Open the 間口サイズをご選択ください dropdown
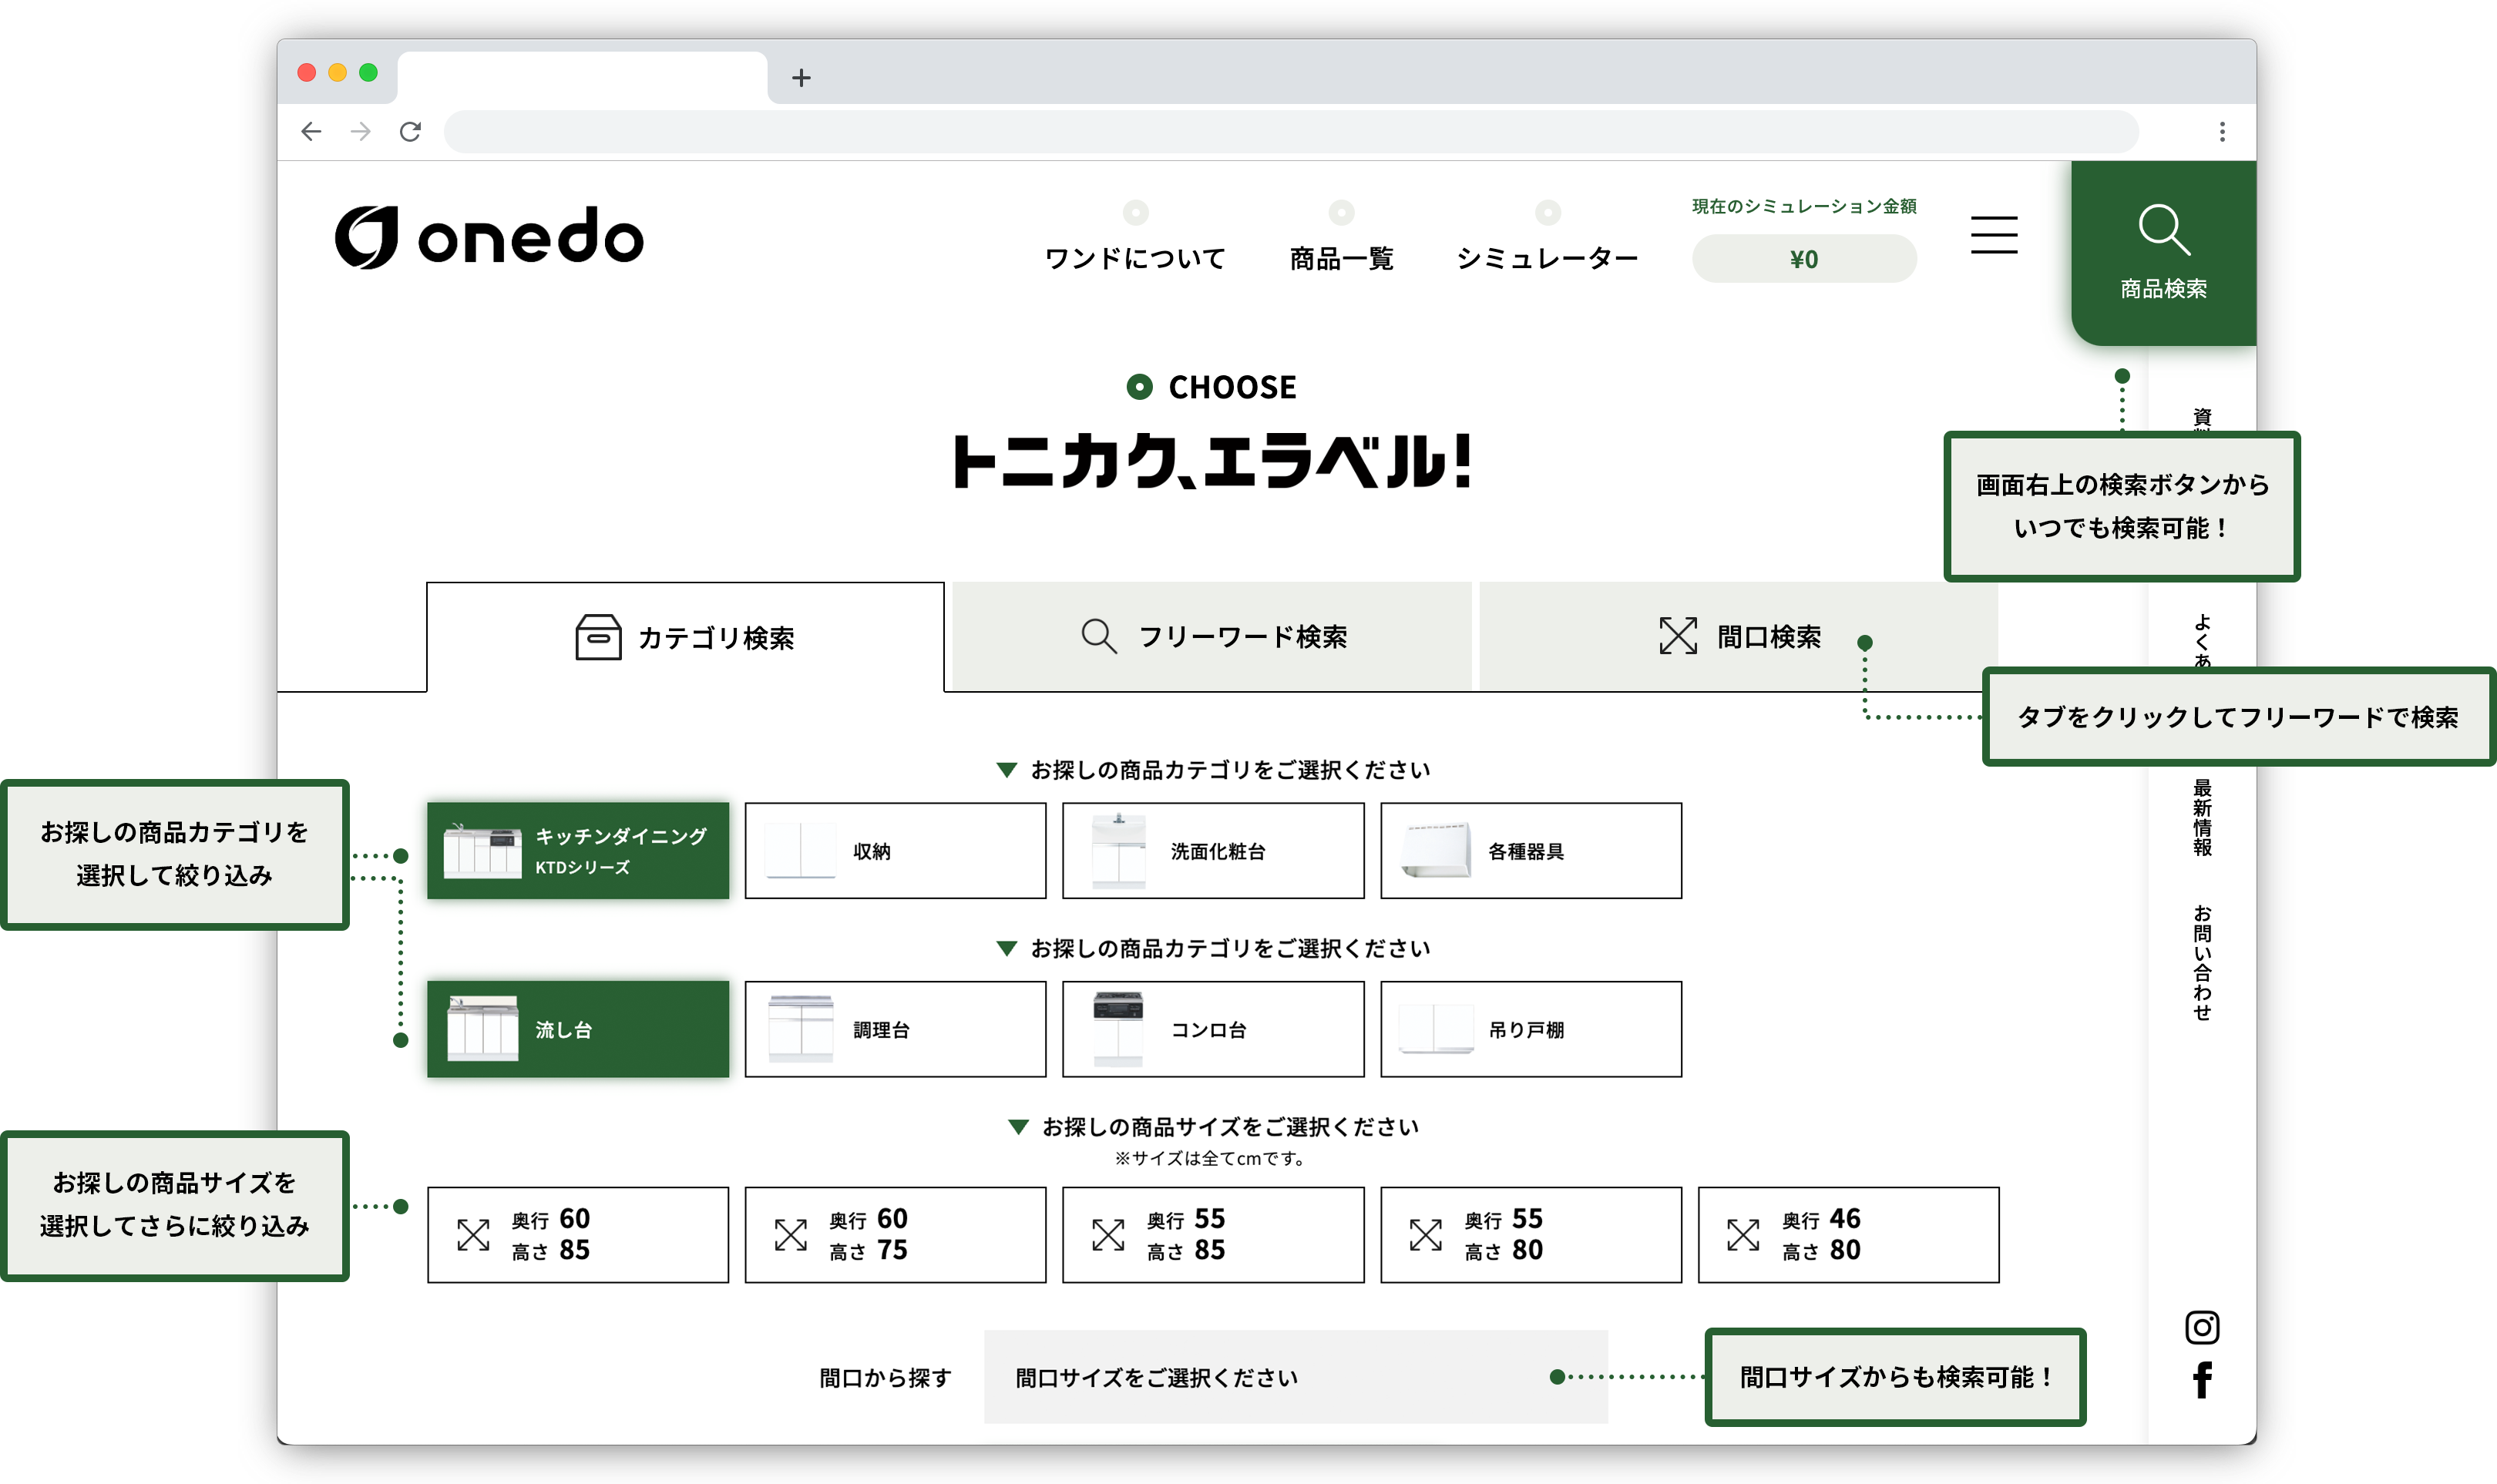 pos(1295,1377)
